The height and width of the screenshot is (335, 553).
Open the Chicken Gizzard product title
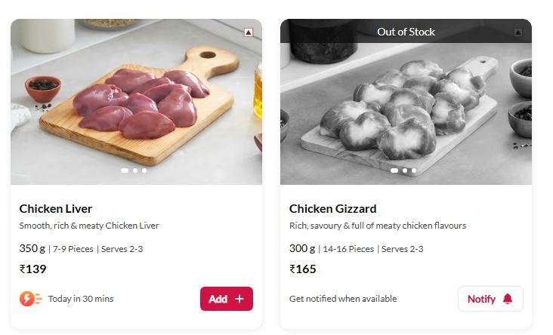click(x=332, y=209)
